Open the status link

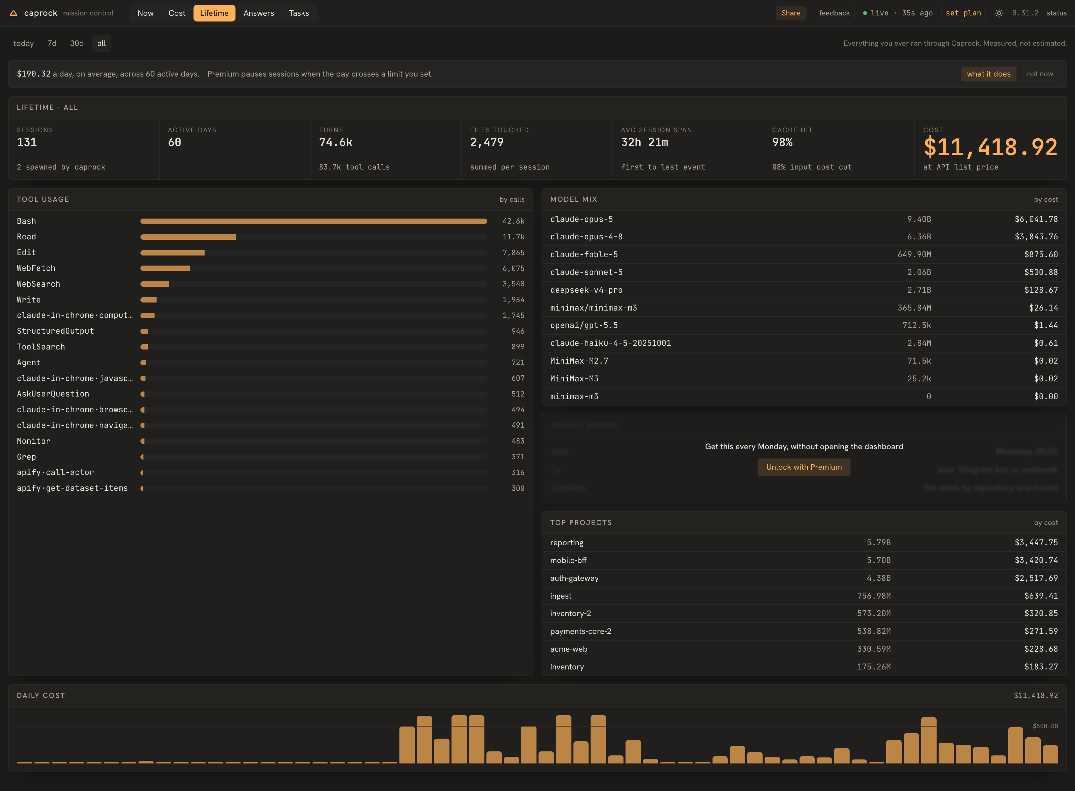1057,13
